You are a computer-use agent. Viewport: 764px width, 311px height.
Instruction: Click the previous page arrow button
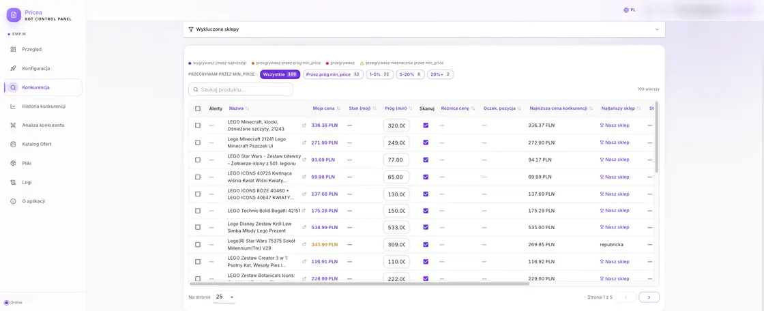pyautogui.click(x=626, y=297)
